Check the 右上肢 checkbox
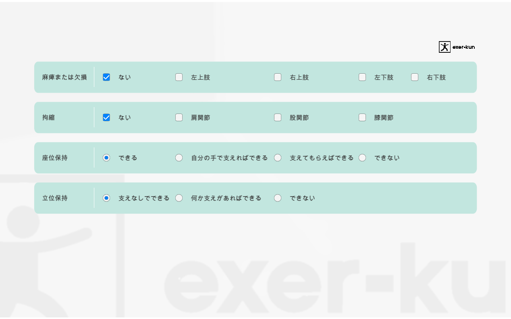This screenshot has width=511, height=319. coord(278,77)
